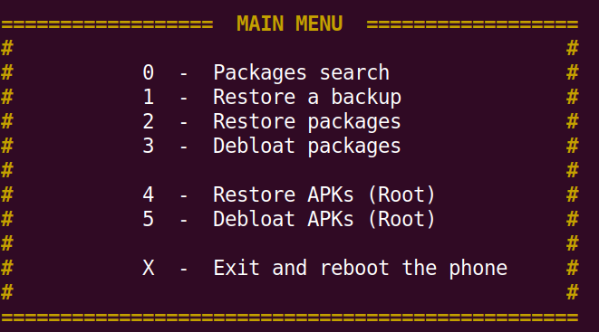This screenshot has height=332, width=599.
Task: Click option number 2
Action: point(149,121)
